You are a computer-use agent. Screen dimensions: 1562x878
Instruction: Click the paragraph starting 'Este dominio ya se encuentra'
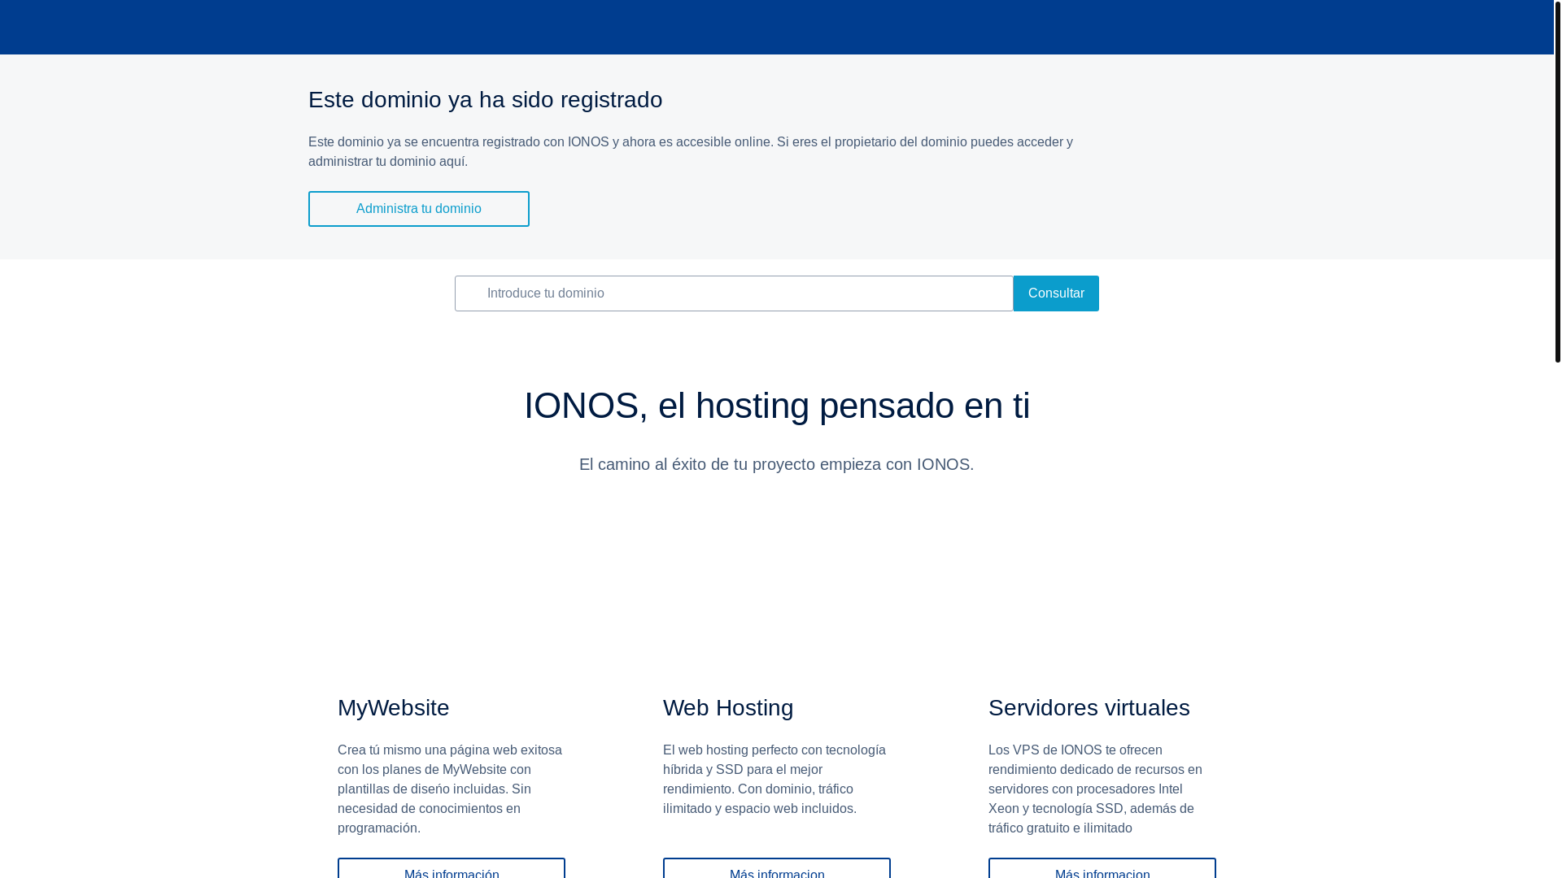point(691,151)
